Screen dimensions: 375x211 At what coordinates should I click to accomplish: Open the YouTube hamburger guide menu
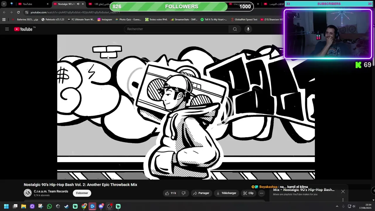tap(7, 29)
